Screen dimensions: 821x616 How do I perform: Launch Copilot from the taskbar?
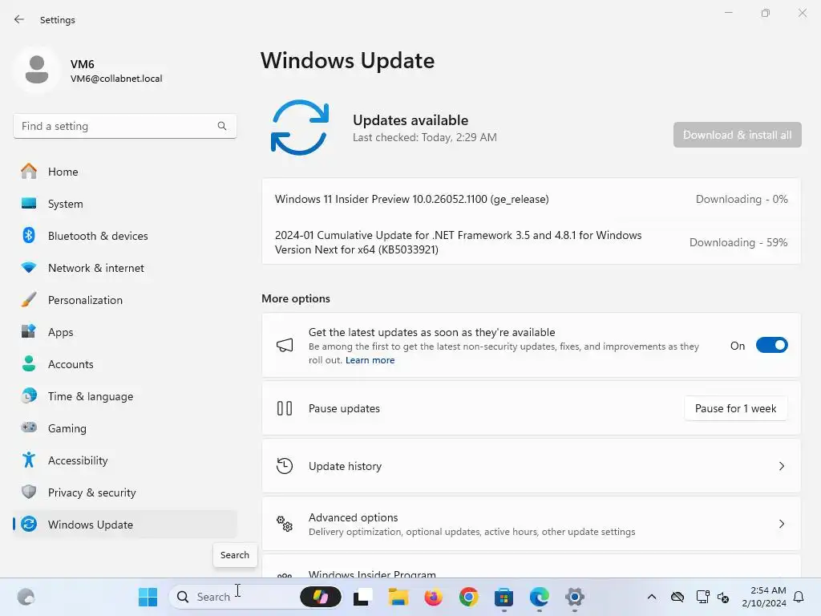pyautogui.click(x=321, y=597)
